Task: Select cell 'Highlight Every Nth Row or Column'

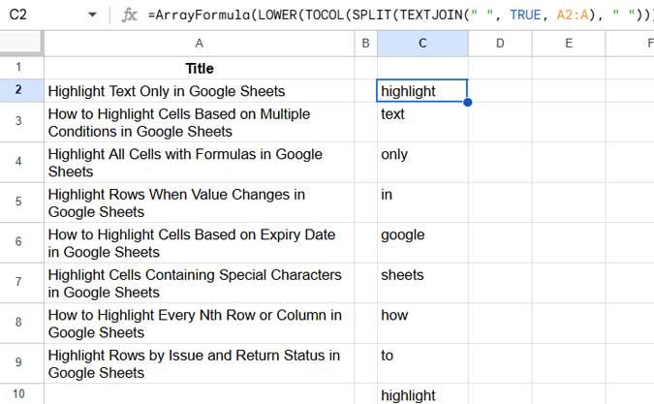Action: point(200,324)
